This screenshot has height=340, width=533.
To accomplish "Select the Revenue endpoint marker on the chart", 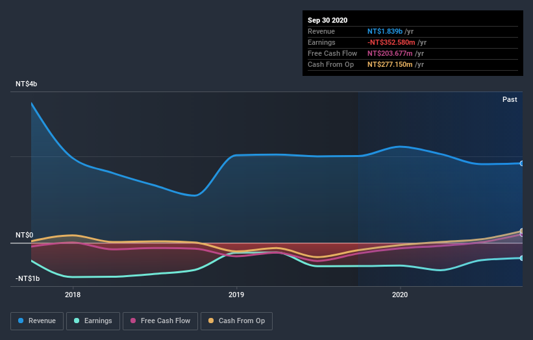I will click(x=521, y=164).
